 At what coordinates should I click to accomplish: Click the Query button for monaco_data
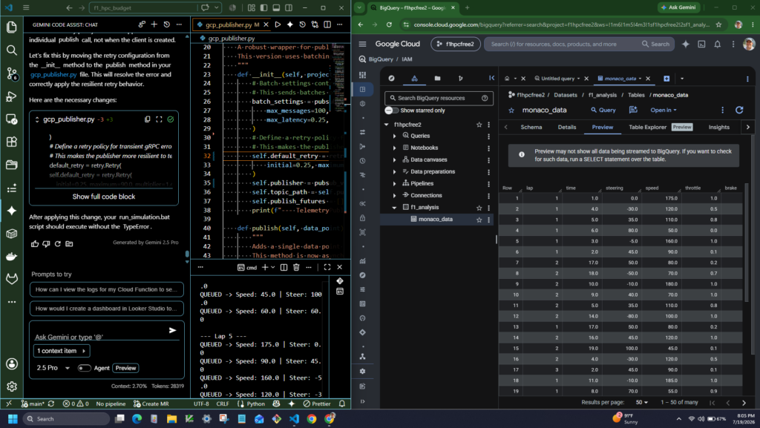point(603,110)
